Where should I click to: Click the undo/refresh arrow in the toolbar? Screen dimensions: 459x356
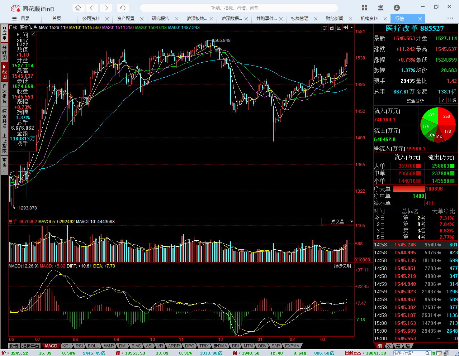(123, 8)
